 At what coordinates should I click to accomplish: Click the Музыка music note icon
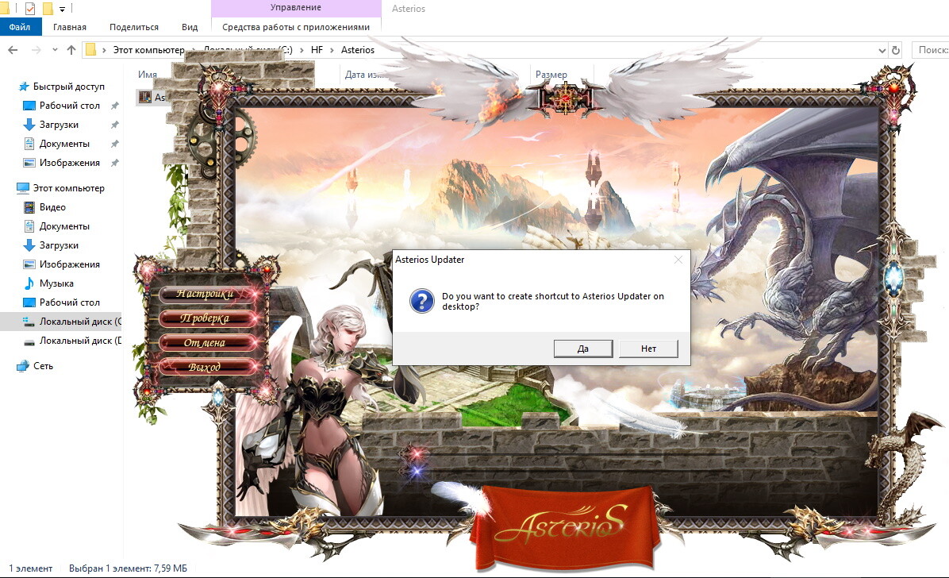(29, 283)
